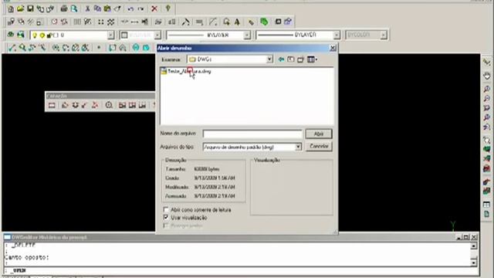Image resolution: width=494 pixels, height=278 pixels.
Task: Click the Cancelar button
Action: [x=319, y=146]
